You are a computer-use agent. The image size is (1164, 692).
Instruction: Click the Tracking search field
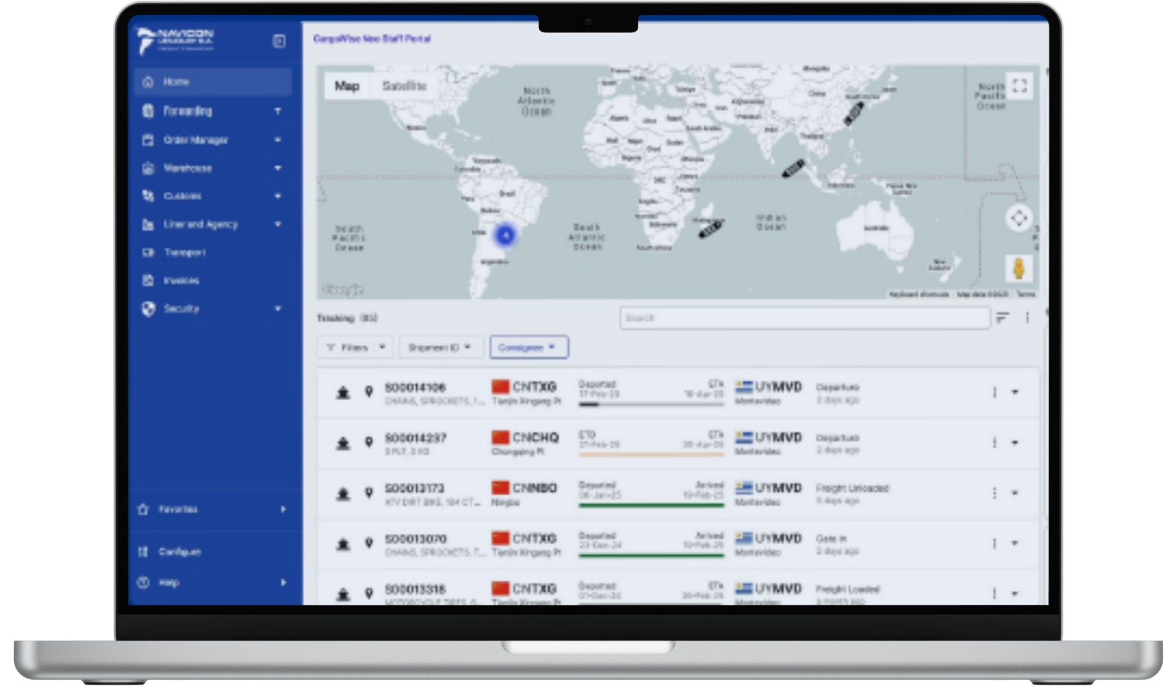pos(804,317)
